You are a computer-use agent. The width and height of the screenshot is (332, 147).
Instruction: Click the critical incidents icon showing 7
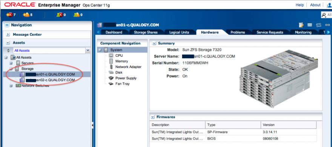tap(9, 15)
